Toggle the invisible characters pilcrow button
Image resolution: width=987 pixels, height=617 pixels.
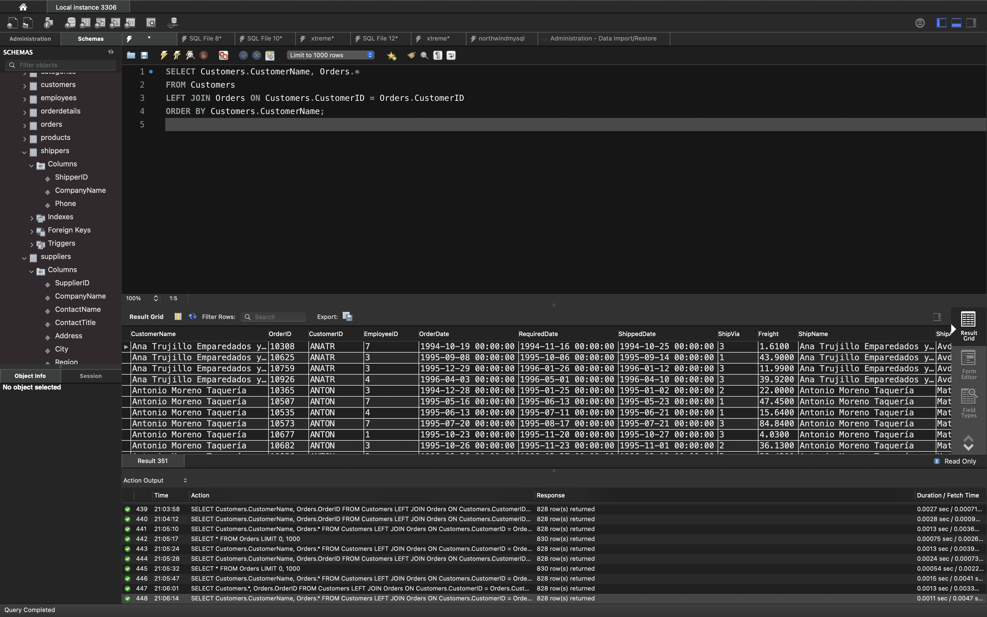click(438, 55)
